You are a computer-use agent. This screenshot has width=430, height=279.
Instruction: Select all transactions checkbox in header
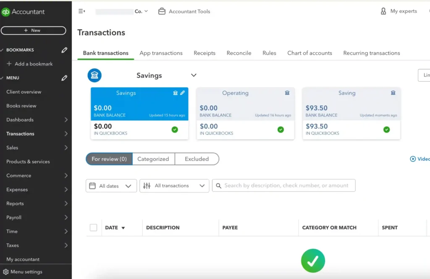[94, 227]
